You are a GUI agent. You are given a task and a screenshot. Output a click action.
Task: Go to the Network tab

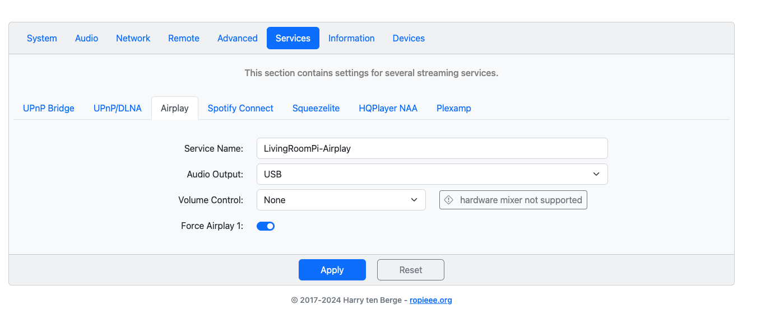coord(133,38)
